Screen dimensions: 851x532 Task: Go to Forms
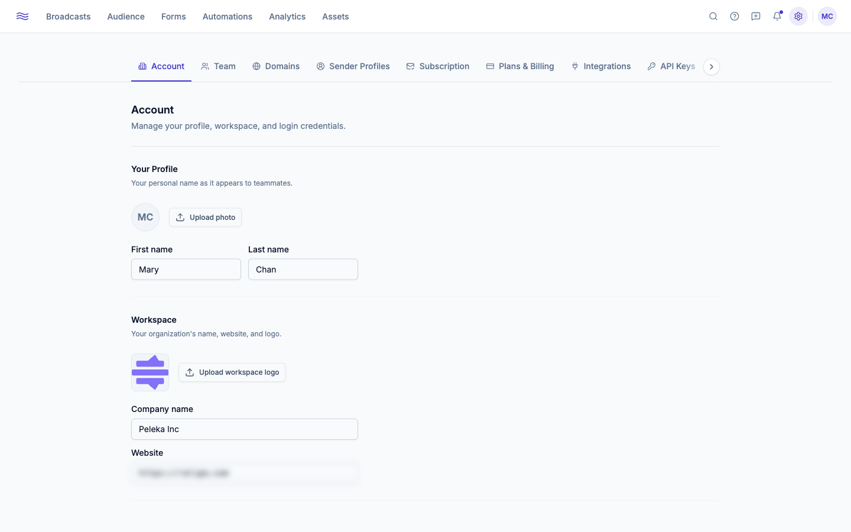tap(174, 17)
